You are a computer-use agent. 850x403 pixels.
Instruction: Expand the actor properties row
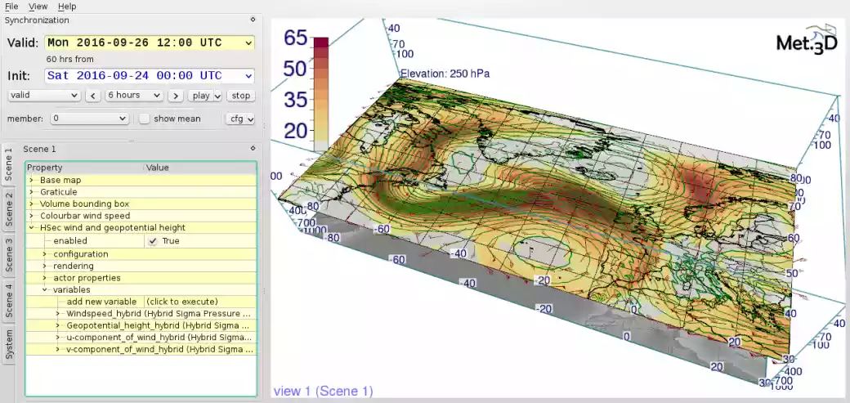click(x=44, y=278)
